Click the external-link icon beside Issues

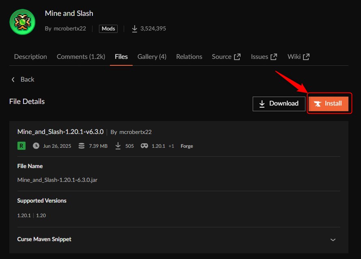coord(274,57)
